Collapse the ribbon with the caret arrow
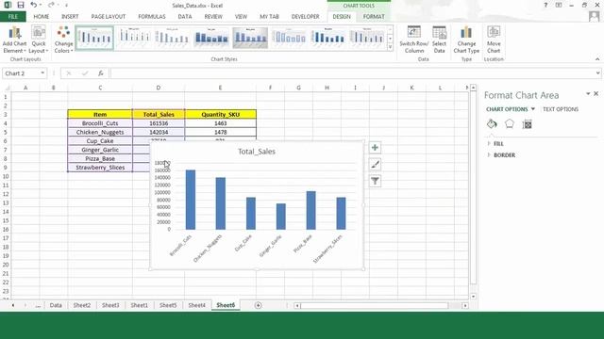 click(597, 59)
